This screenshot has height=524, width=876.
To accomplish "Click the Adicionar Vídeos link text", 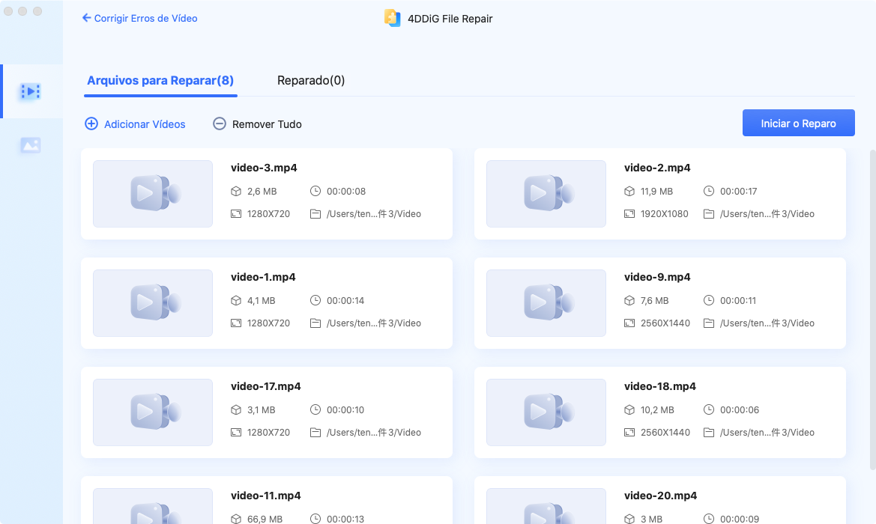I will (145, 124).
